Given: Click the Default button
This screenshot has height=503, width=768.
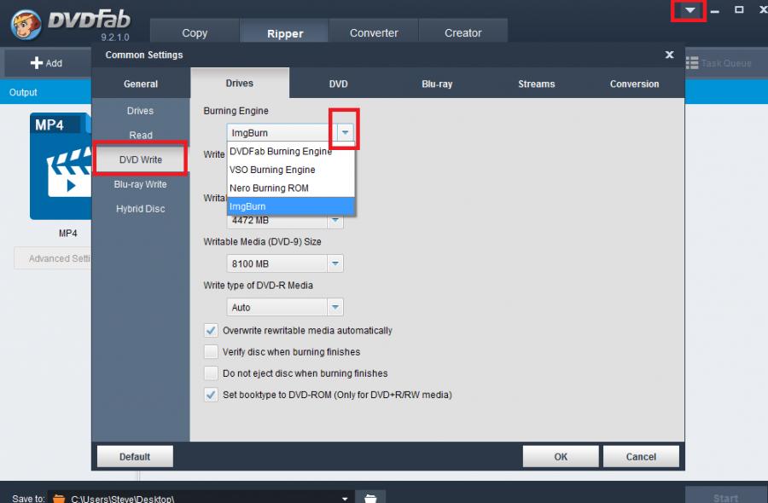Looking at the screenshot, I should coord(135,456).
